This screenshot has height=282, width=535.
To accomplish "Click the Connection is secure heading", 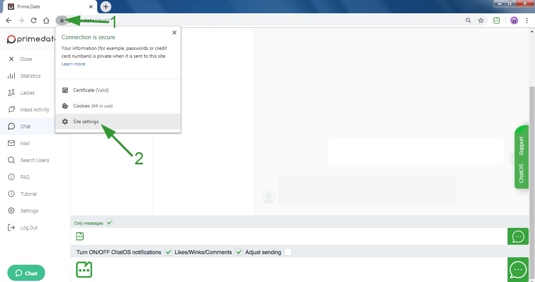I will point(88,37).
